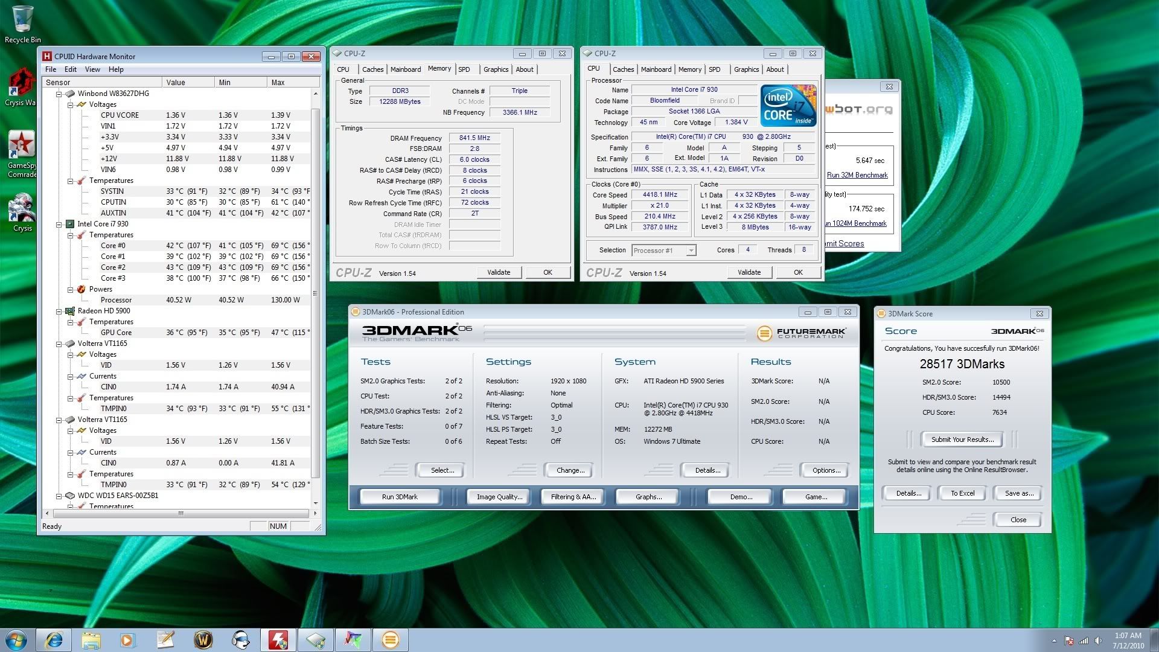1159x652 pixels.
Task: Collapse the Powers tree branch
Action: click(x=70, y=289)
